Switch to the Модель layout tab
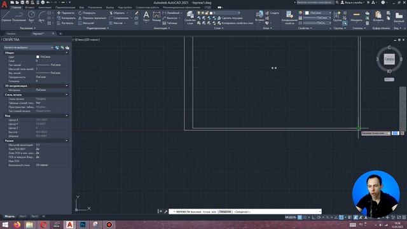407x229 pixels. [10, 216]
